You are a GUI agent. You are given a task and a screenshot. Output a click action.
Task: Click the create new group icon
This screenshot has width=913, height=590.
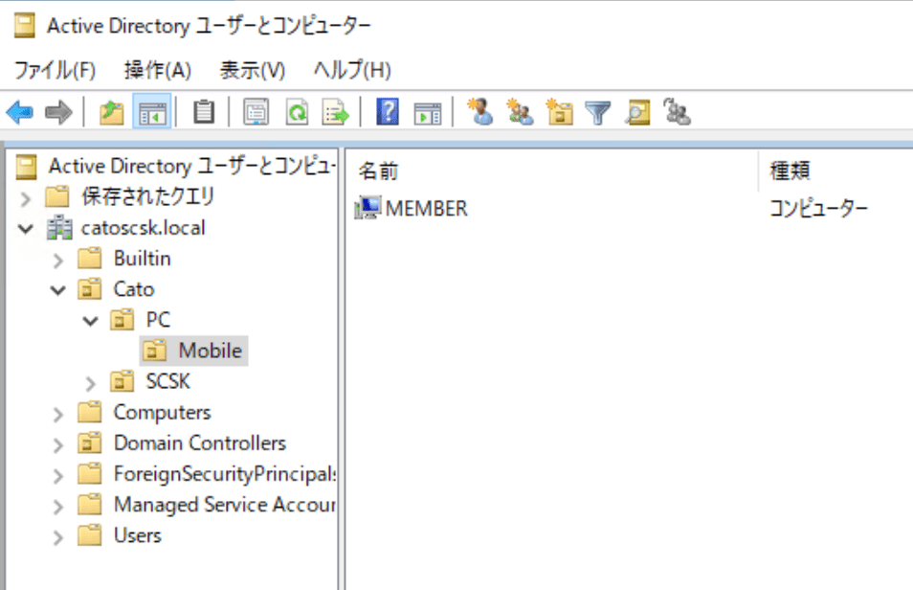coord(520,113)
